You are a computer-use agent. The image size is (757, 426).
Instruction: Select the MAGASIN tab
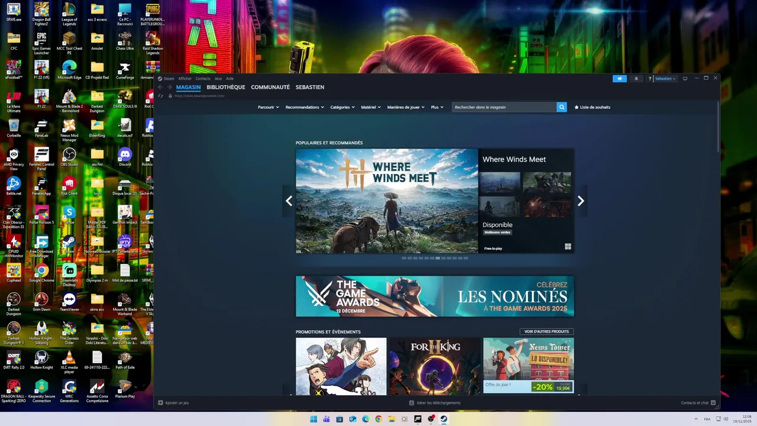[188, 87]
